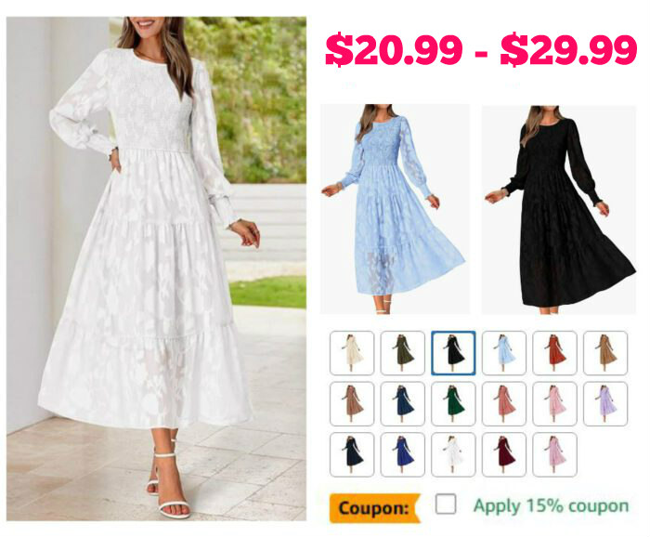Image resolution: width=650 pixels, height=537 pixels.
Task: Open the large light blue dress image
Action: (395, 209)
